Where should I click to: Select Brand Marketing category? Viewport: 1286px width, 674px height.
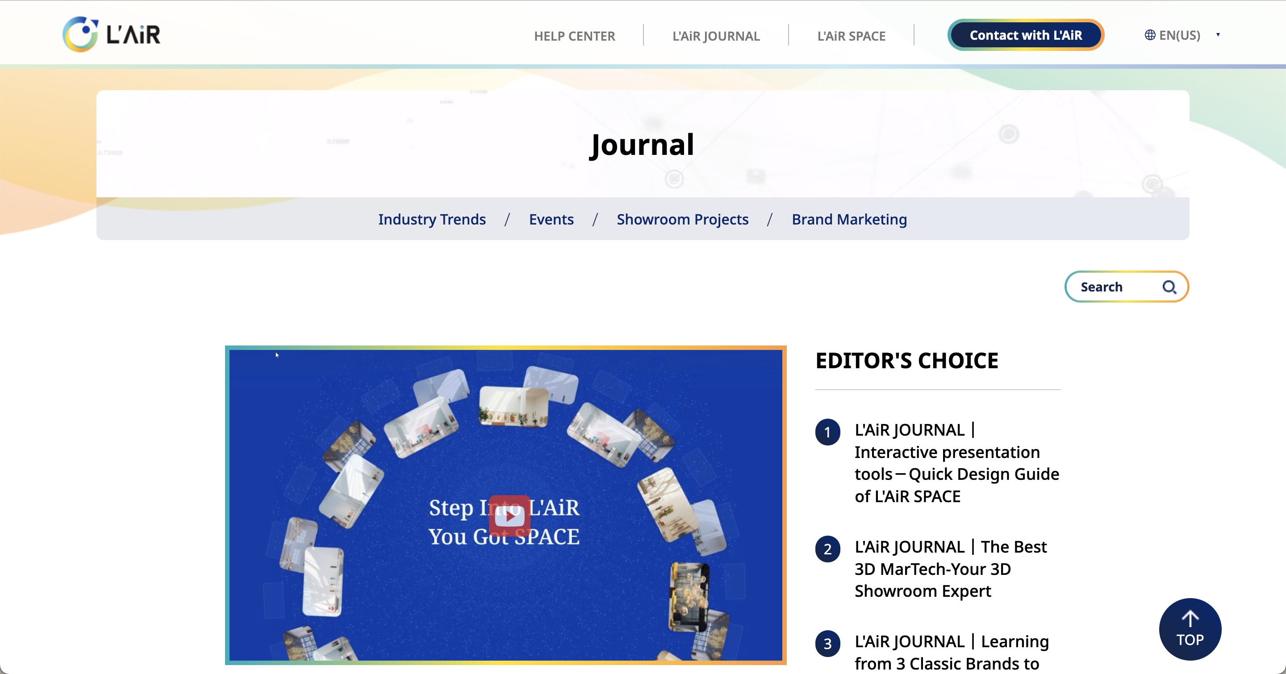click(x=849, y=219)
